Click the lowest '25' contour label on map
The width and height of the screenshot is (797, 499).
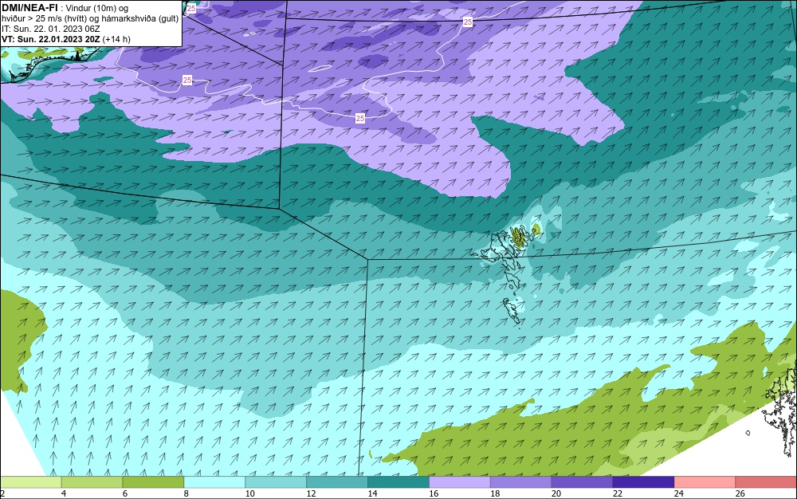click(x=360, y=119)
